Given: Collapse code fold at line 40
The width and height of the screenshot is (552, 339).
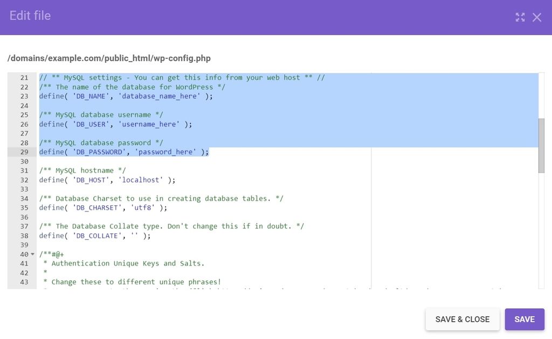Looking at the screenshot, I should click(32, 254).
